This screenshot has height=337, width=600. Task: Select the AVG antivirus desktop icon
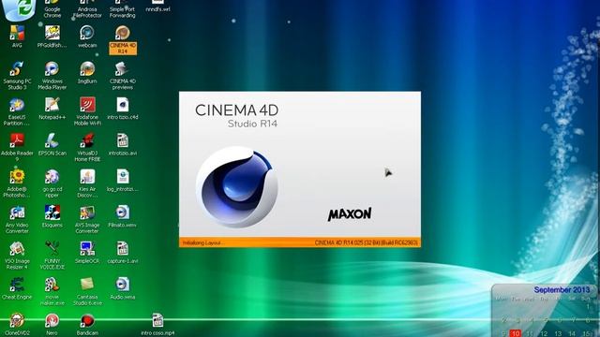point(17,37)
